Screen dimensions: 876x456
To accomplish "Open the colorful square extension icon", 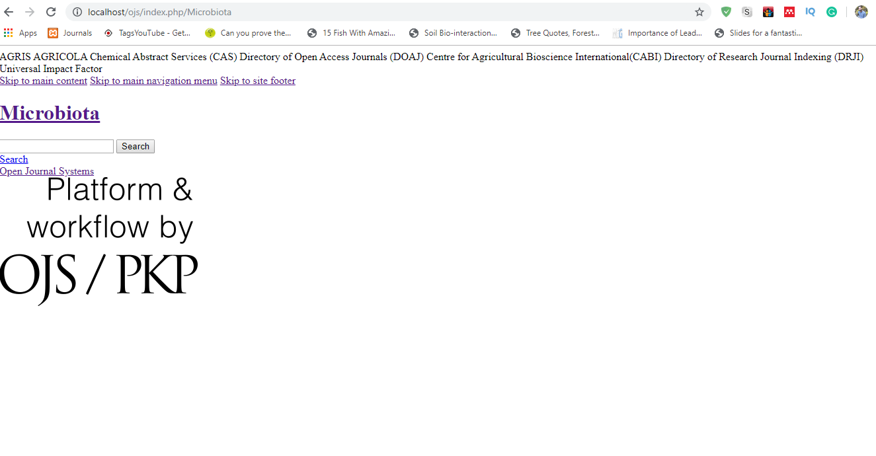I will coord(768,12).
